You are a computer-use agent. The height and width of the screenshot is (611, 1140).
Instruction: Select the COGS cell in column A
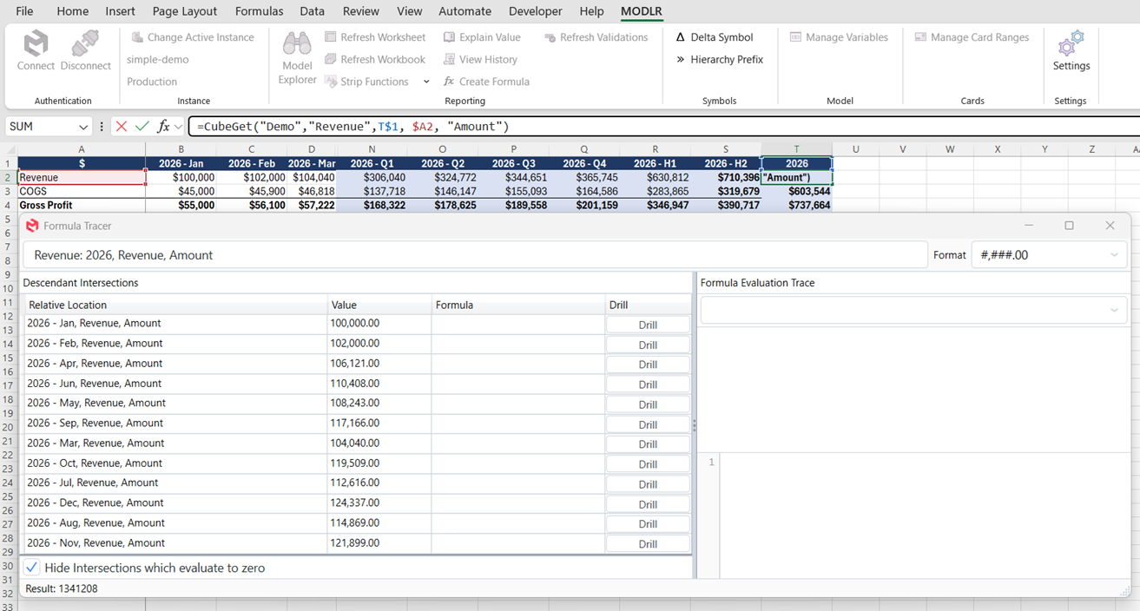82,191
